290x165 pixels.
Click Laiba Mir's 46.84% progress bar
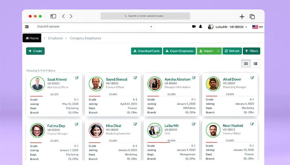[172, 142]
